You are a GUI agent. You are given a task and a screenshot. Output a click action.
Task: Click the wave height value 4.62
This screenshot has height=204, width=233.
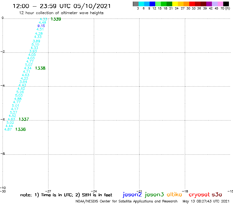(x=21, y=89)
